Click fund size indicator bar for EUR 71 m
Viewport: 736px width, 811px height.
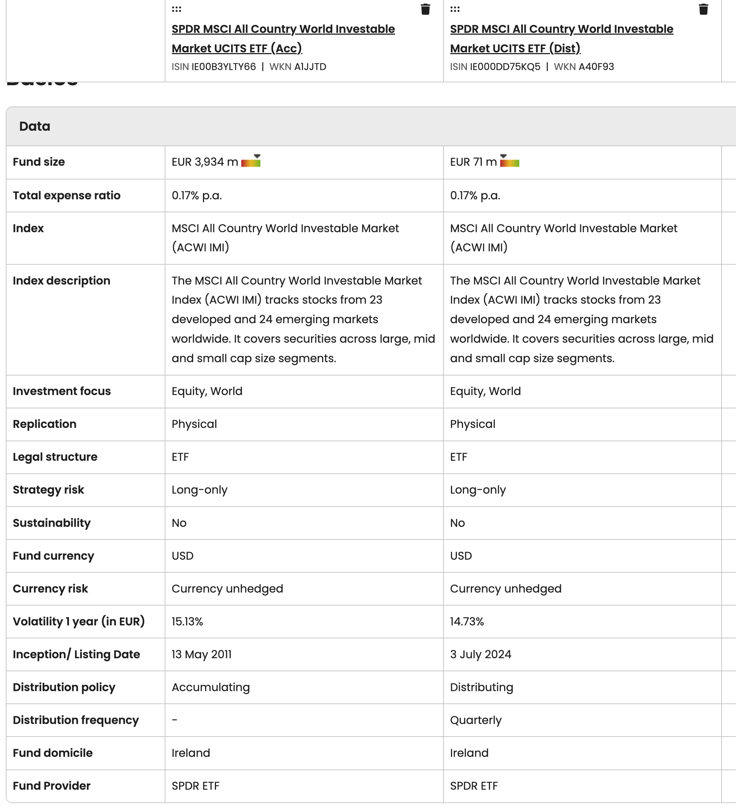pyautogui.click(x=510, y=161)
